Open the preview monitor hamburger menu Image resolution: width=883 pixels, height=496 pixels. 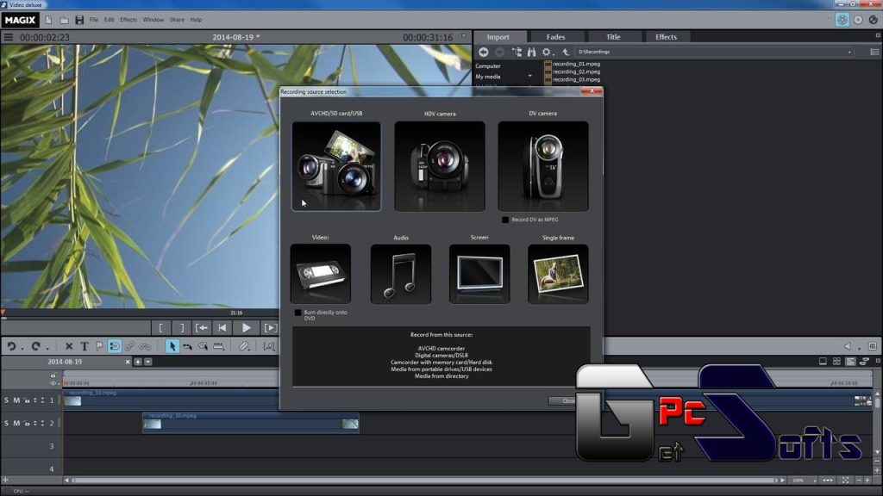coord(9,37)
